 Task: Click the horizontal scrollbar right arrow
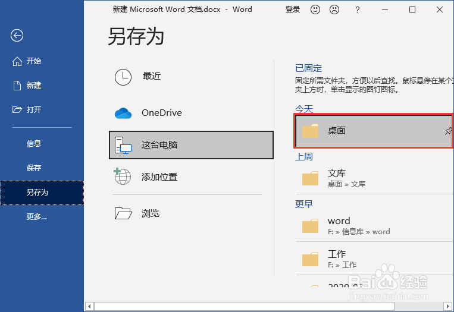pos(447,306)
